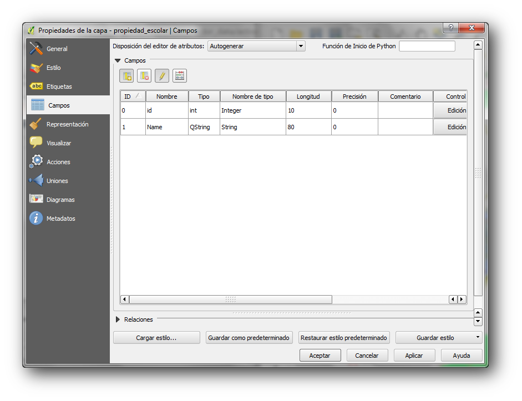522x401 pixels.
Task: Switch to the Estilo tab
Action: point(68,68)
